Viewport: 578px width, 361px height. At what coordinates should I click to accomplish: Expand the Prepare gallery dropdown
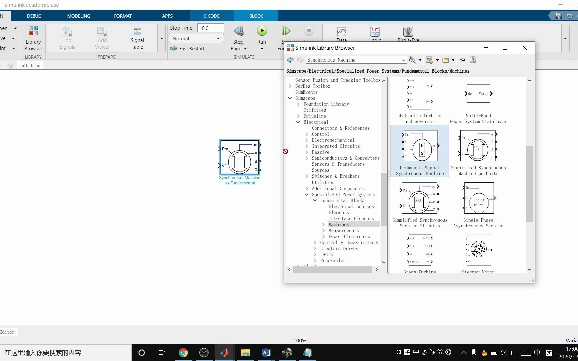click(161, 38)
